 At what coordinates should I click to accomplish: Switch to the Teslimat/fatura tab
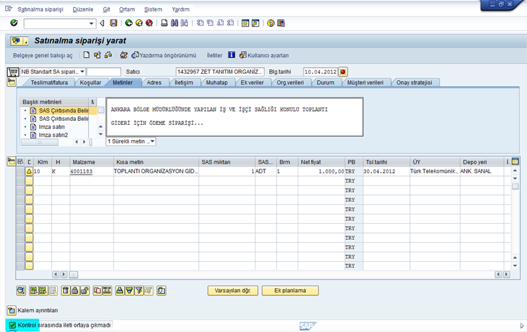[49, 82]
